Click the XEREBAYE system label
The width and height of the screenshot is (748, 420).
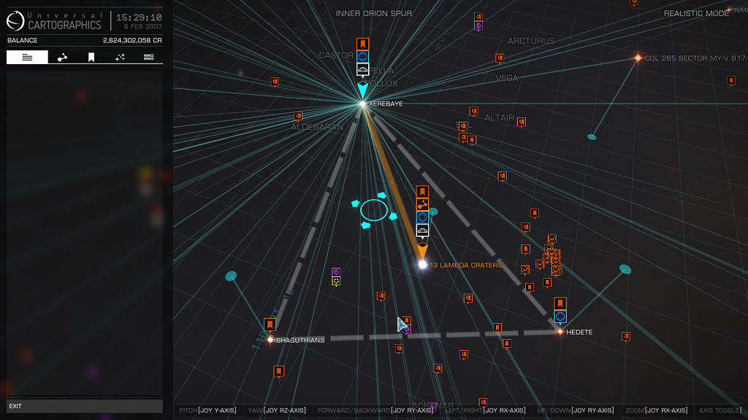[x=386, y=104]
